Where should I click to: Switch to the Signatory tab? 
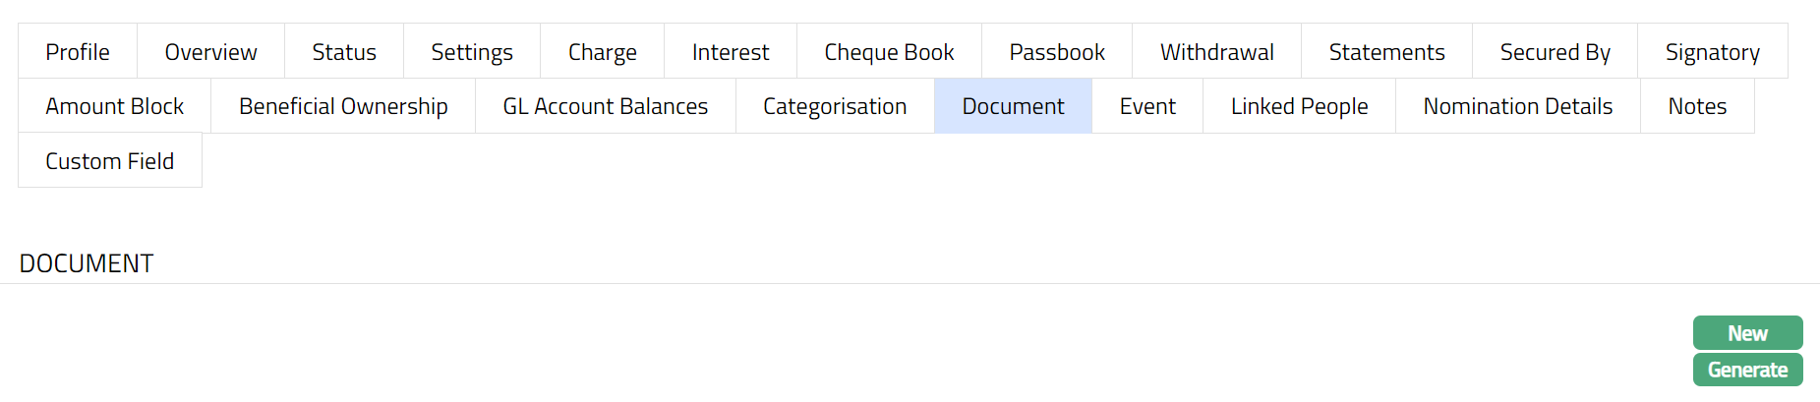click(x=1712, y=52)
